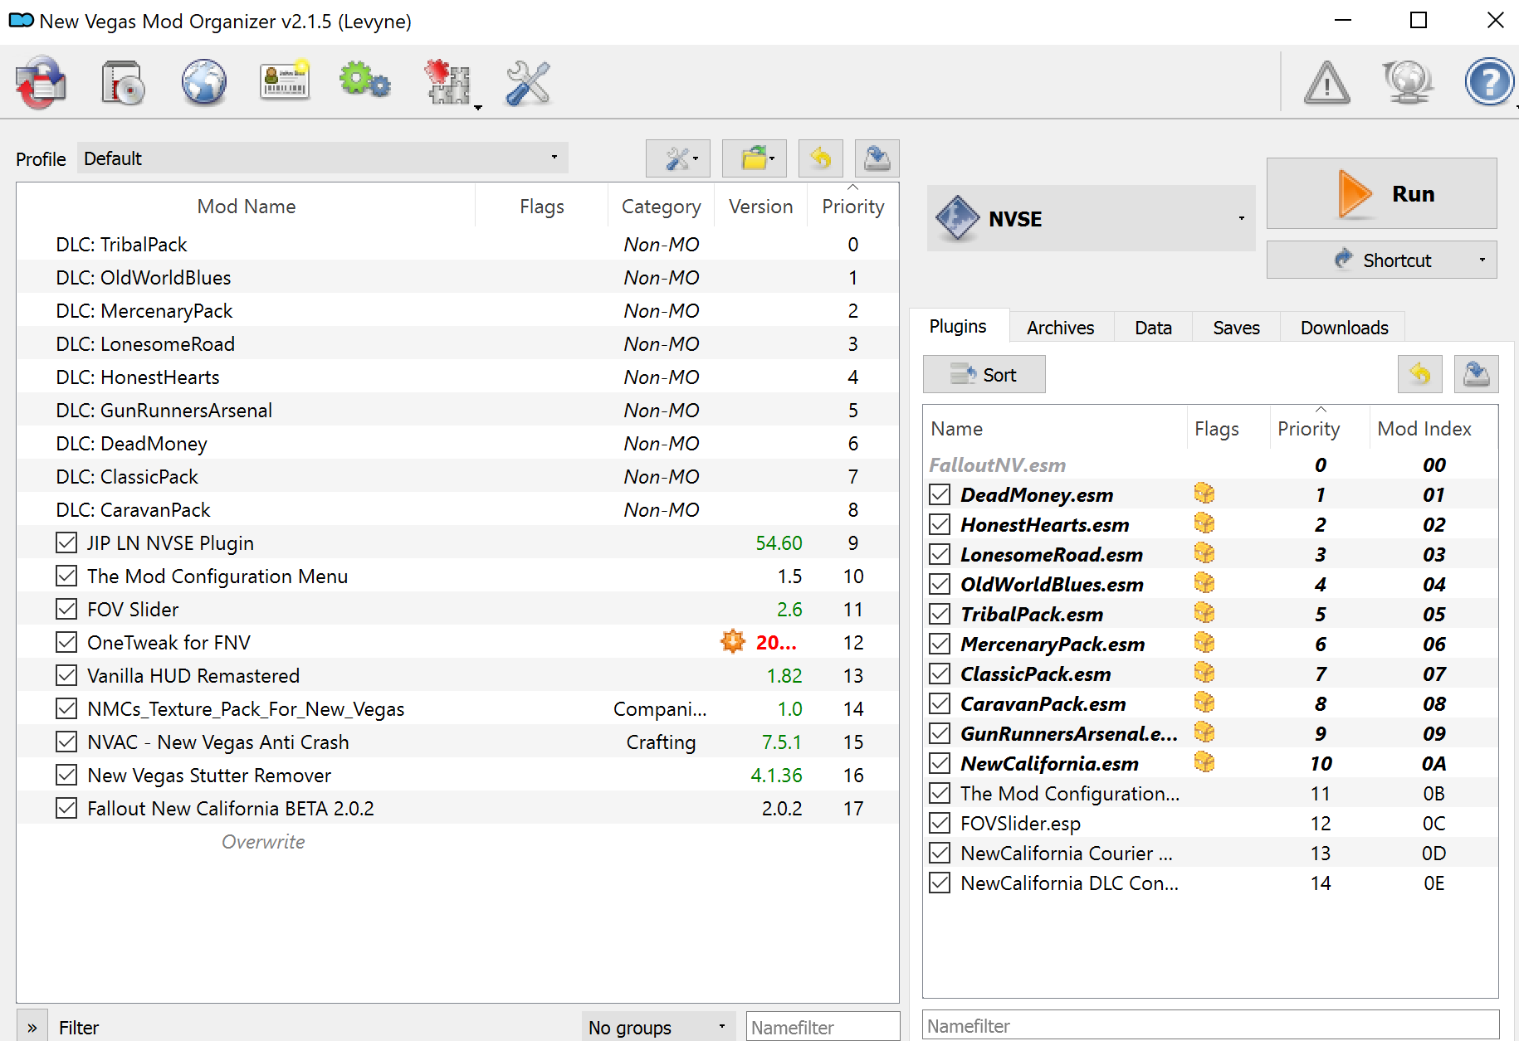Open the profiles ID card icon
Screen dimensions: 1519x1041
point(285,81)
